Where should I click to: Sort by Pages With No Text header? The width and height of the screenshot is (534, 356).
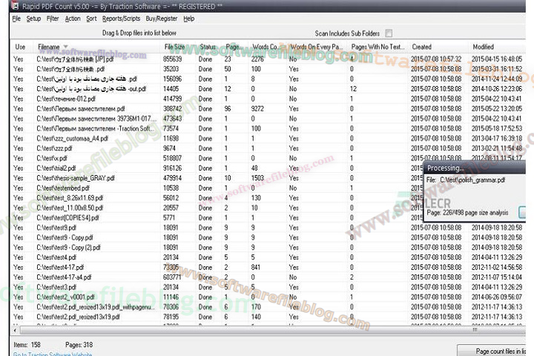(x=378, y=47)
